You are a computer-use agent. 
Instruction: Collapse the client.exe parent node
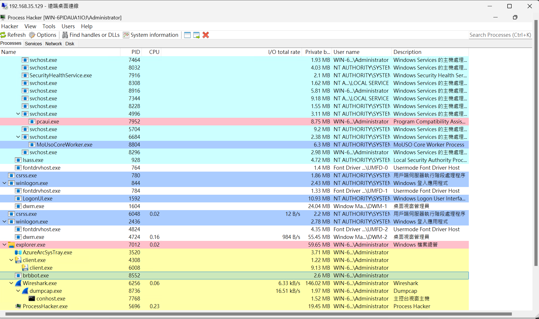(x=11, y=260)
